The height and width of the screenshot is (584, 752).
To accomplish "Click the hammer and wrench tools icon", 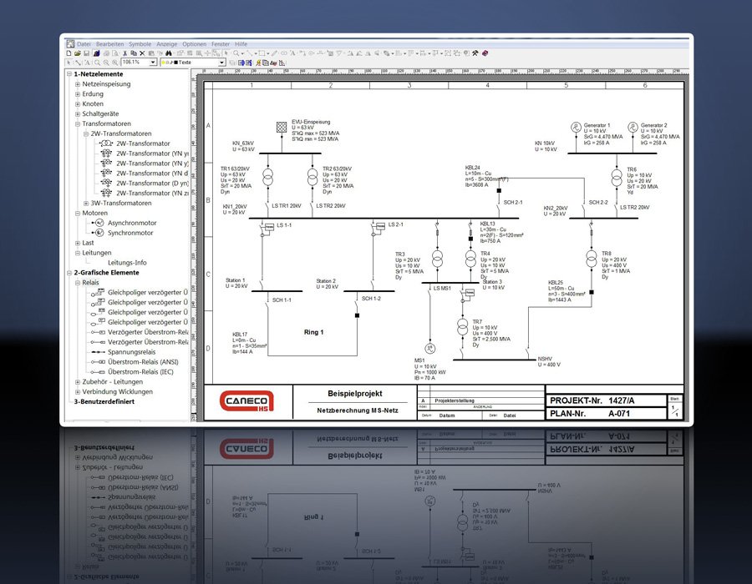I will point(475,53).
